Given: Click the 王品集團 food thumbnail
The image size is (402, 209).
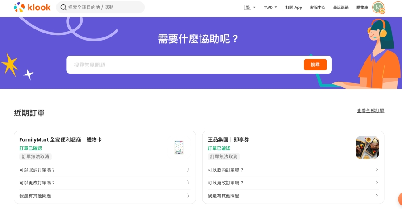Looking at the screenshot, I should (x=367, y=148).
